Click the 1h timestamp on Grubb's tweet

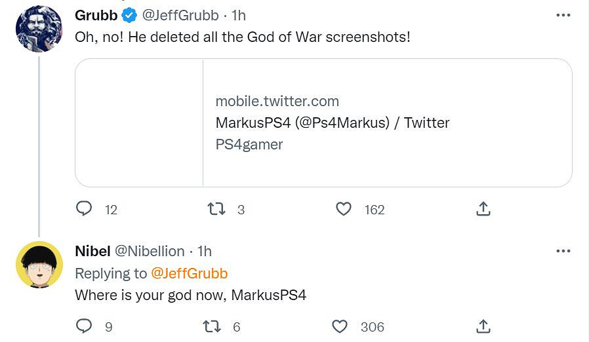pyautogui.click(x=239, y=15)
